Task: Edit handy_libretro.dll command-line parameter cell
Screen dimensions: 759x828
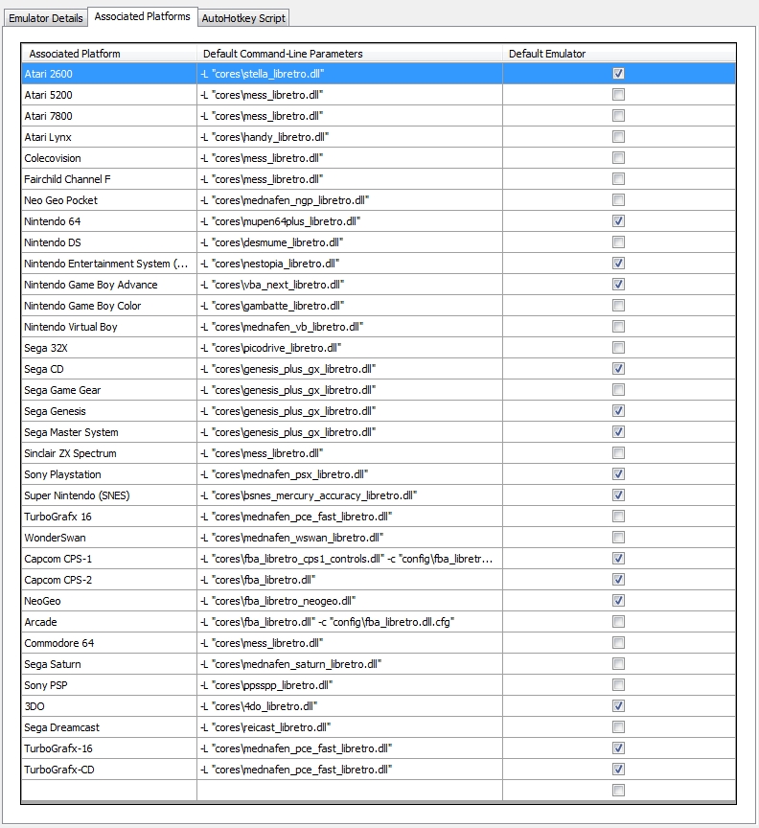Action: tap(350, 137)
